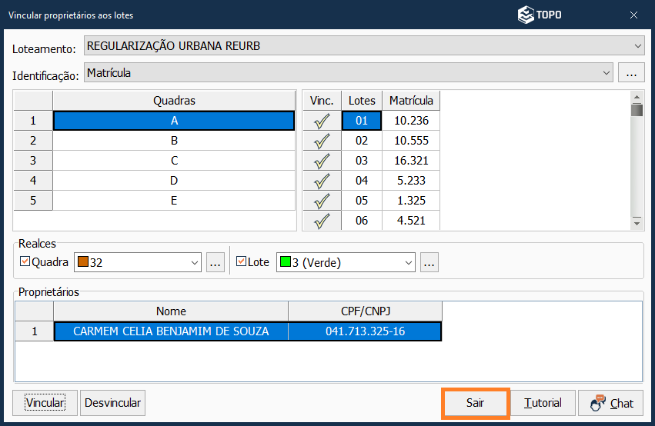Click the Sair button

[475, 403]
